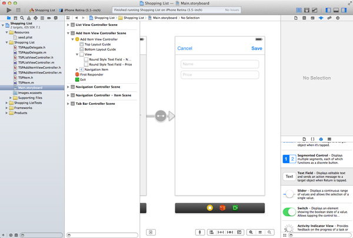Open the Quick Help inspector icon
The height and width of the screenshot is (238, 353).
304,18
